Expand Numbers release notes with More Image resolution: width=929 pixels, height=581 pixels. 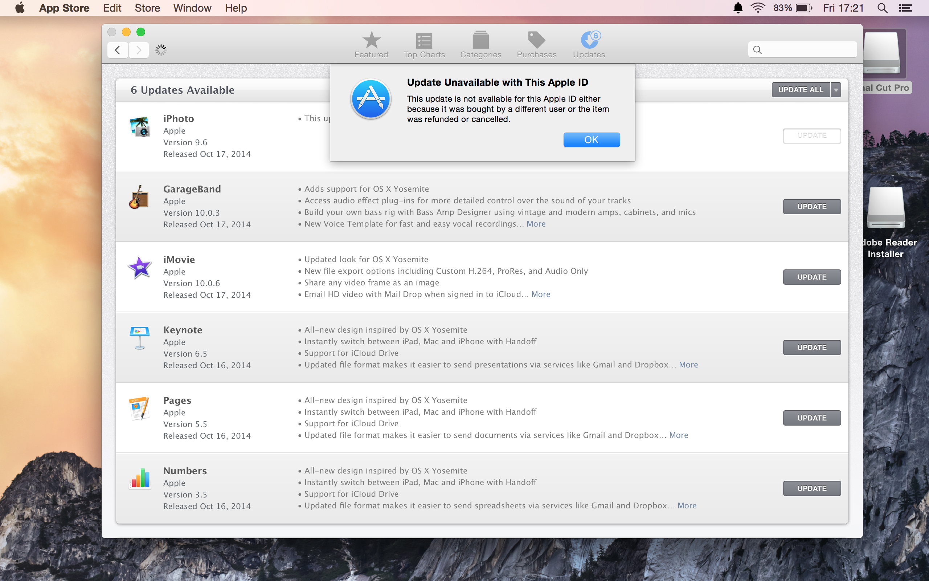(x=687, y=506)
